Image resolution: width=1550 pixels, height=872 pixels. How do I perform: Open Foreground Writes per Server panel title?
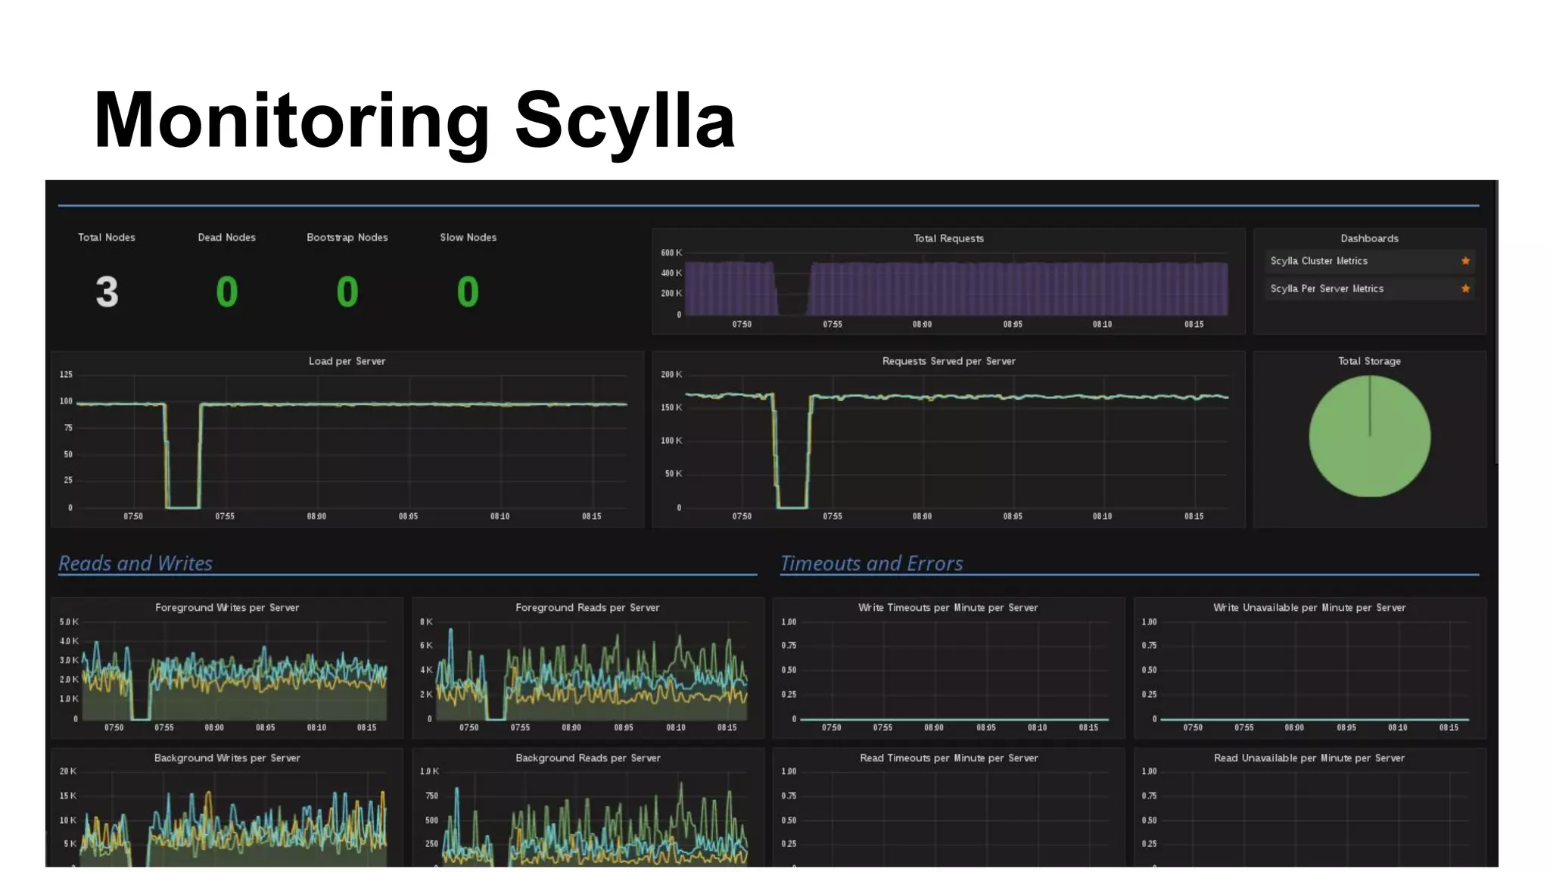(x=227, y=607)
